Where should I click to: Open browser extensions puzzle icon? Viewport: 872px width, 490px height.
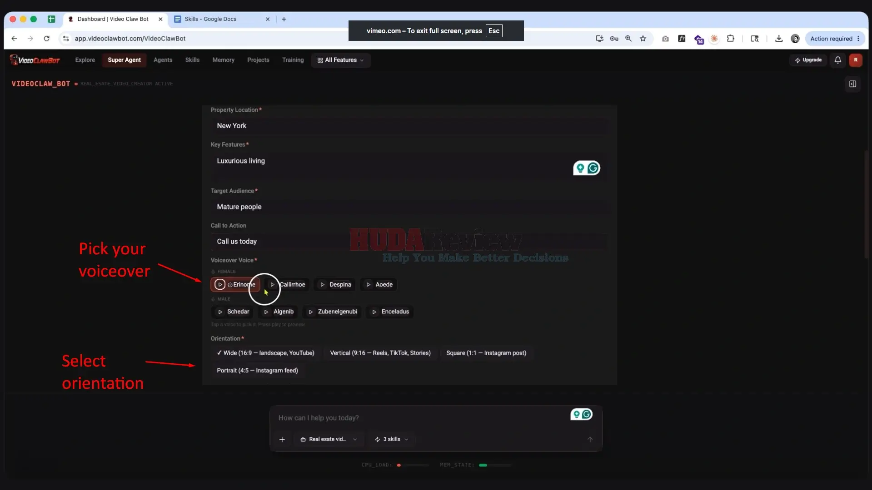tap(731, 39)
